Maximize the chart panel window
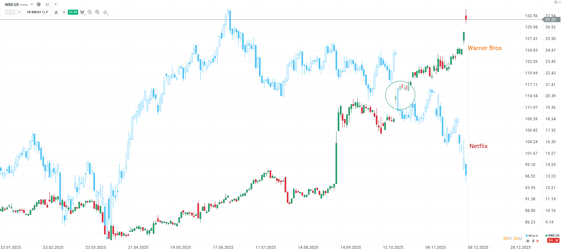 tap(556, 2)
